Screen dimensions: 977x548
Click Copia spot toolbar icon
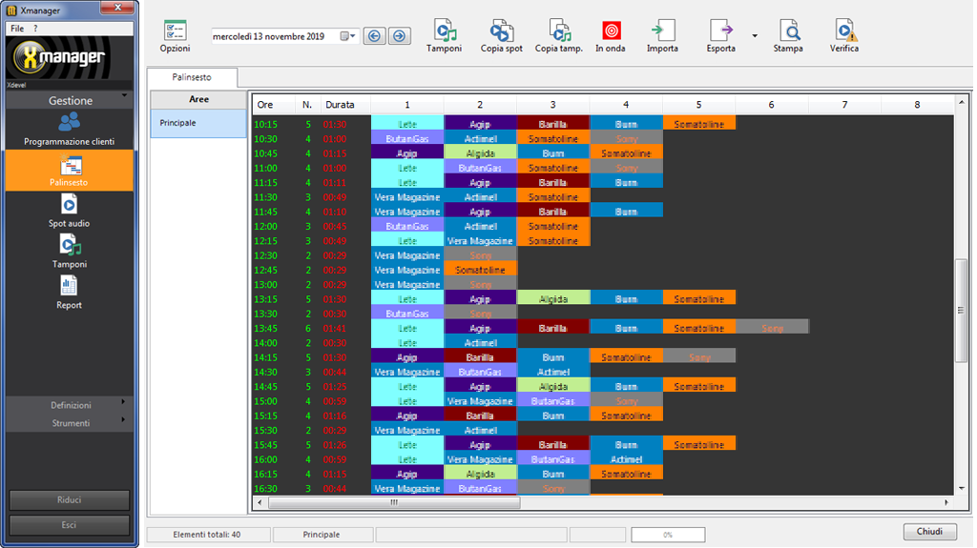(501, 37)
